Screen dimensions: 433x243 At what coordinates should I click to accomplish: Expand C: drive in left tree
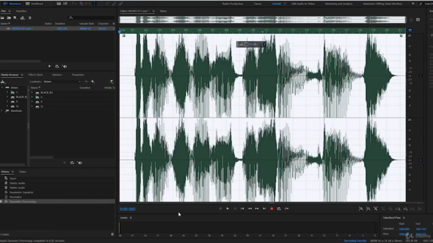tap(7, 92)
